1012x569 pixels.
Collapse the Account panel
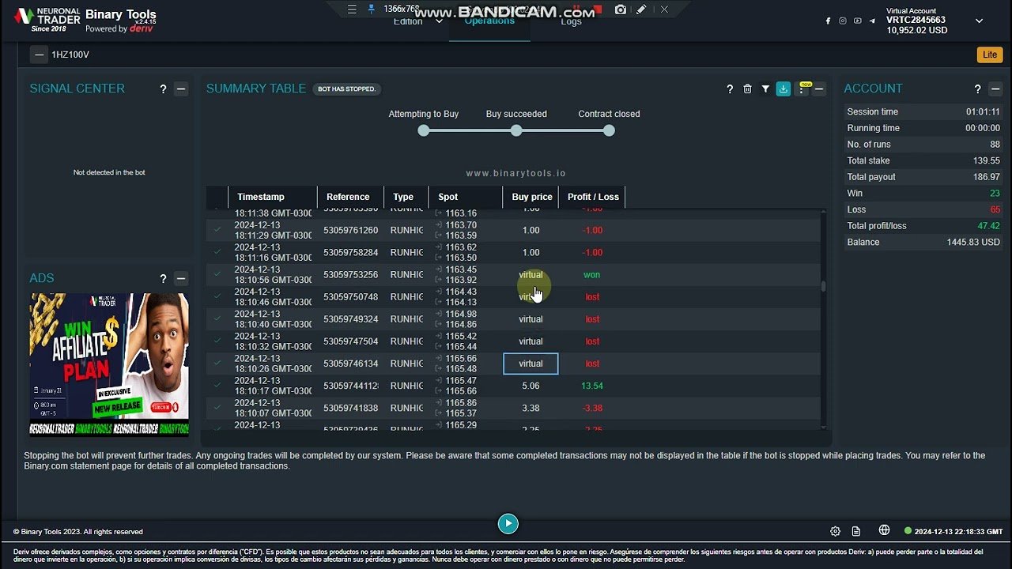pos(995,89)
